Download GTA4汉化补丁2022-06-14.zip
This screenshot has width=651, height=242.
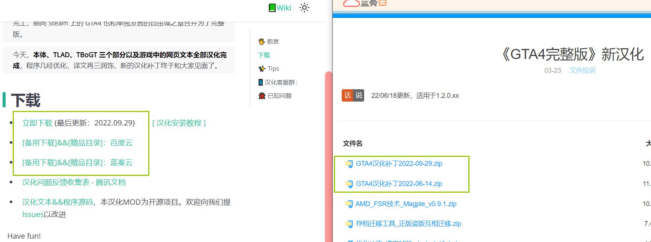399,184
